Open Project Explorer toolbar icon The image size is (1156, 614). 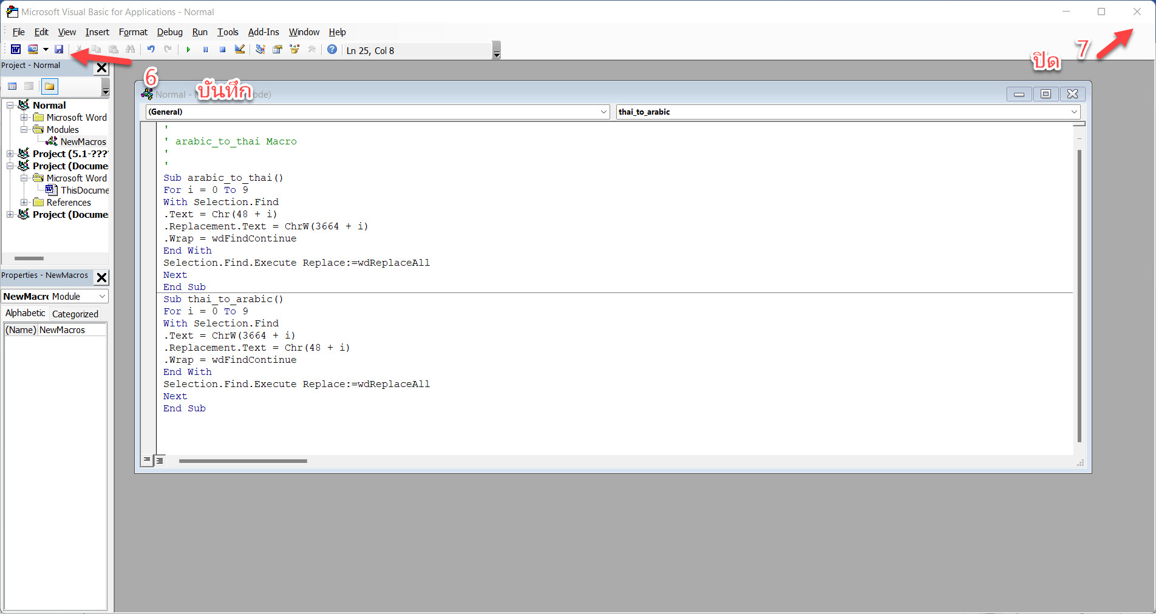point(260,50)
